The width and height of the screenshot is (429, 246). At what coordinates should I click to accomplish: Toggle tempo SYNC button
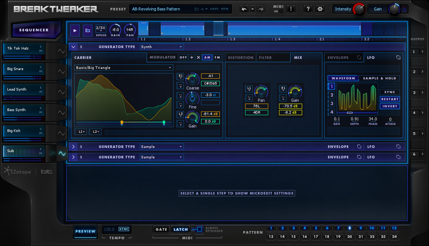click(x=124, y=229)
